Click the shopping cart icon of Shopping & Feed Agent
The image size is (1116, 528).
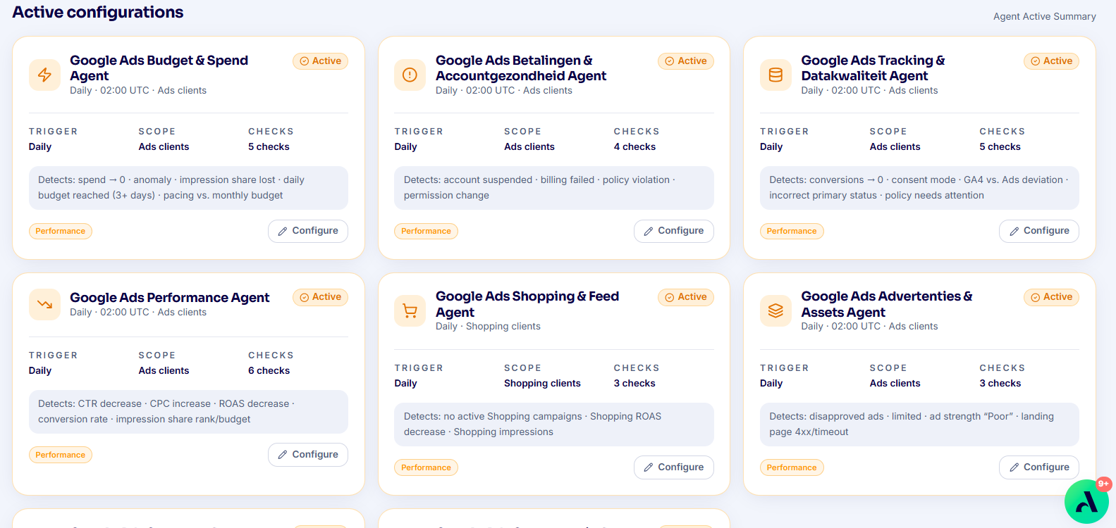410,311
